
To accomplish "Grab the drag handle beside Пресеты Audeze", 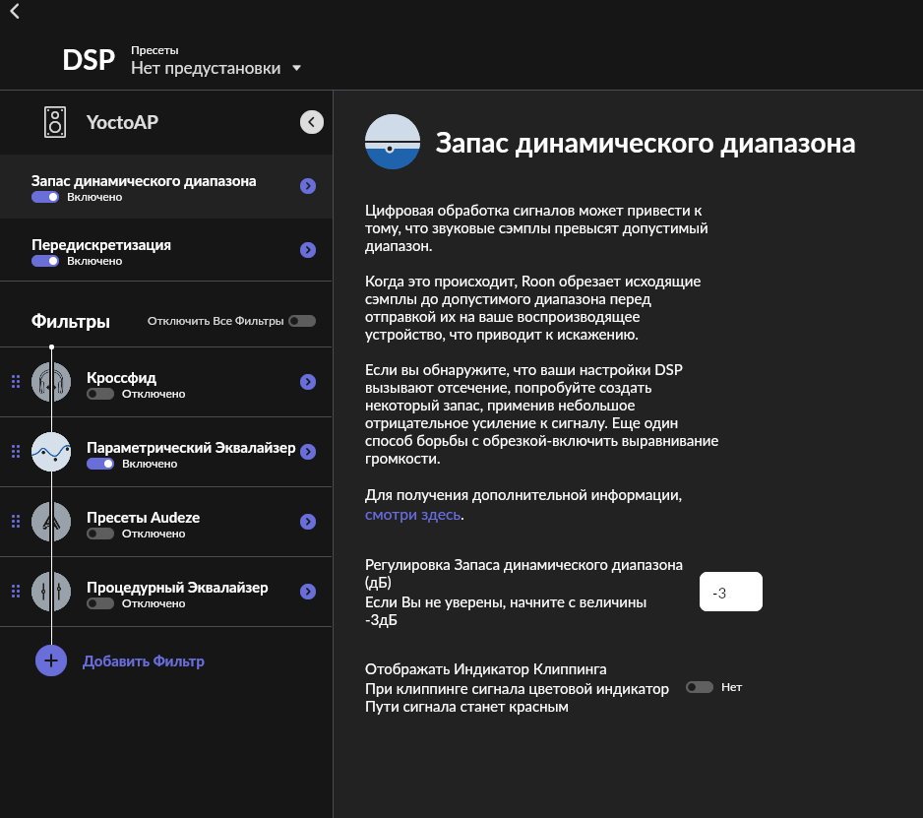I will pos(16,521).
